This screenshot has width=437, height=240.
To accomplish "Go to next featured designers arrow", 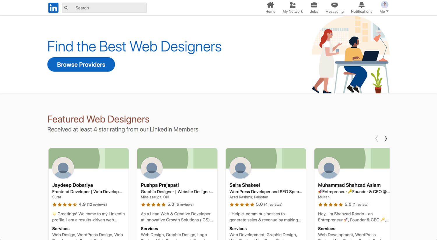I will coord(385,138).
